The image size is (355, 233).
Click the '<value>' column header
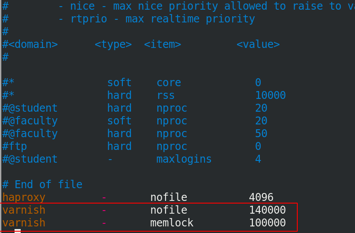pos(258,44)
